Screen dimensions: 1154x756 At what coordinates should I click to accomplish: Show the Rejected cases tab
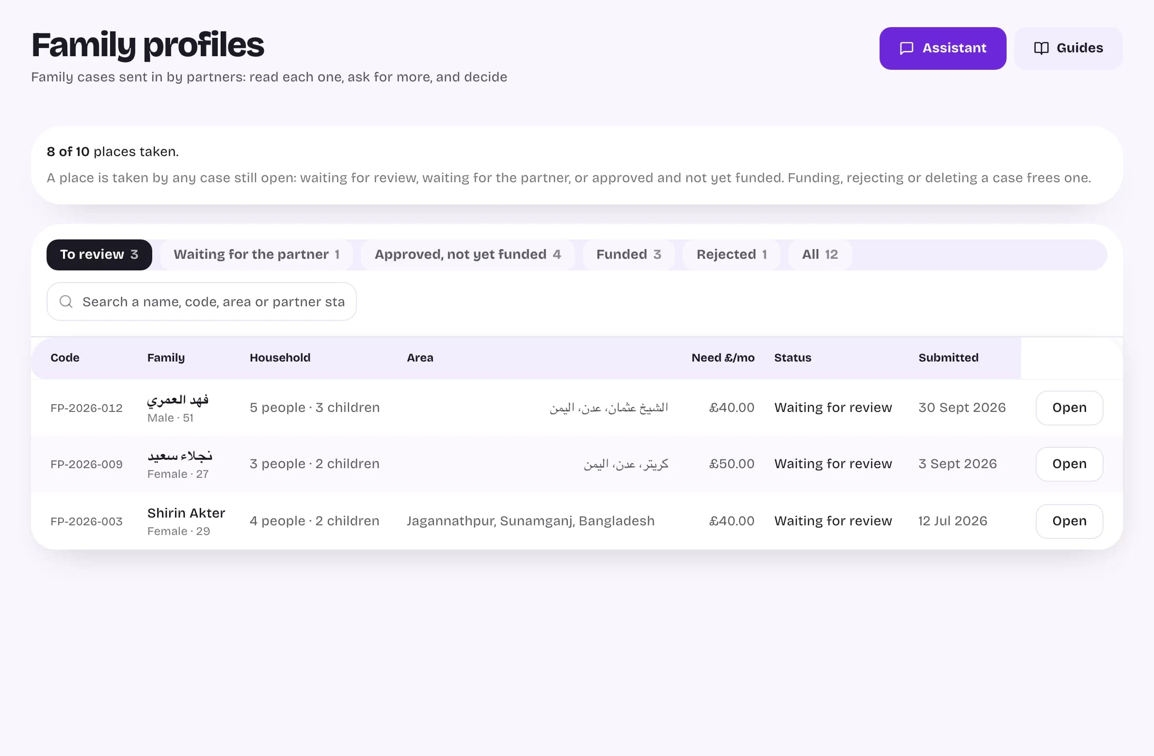(731, 255)
